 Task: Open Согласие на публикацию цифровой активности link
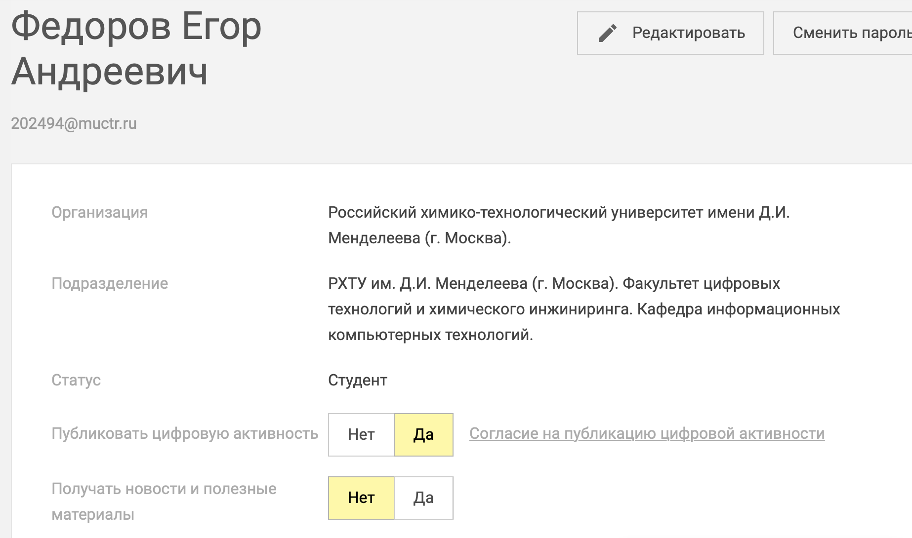(x=647, y=433)
